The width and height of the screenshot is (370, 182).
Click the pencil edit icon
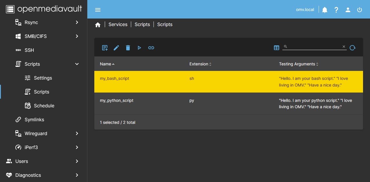116,48
